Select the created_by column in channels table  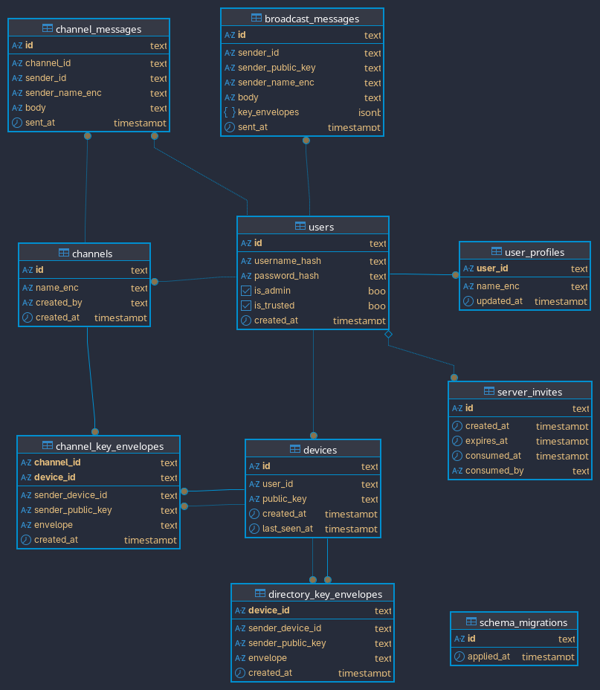[x=59, y=303]
